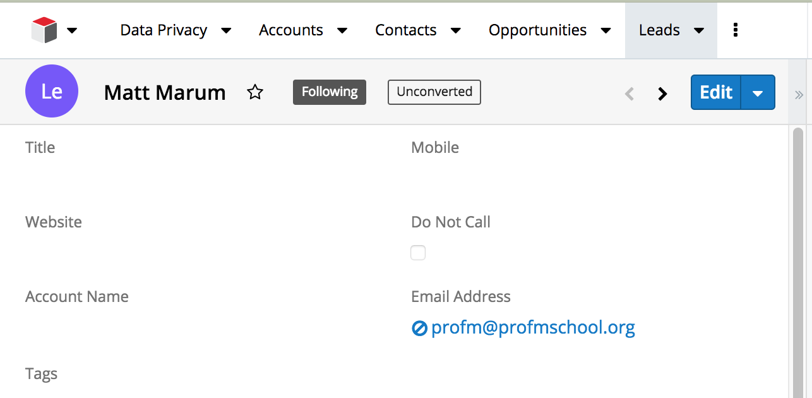Open the Opportunities module tab
This screenshot has height=398, width=812.
coord(537,30)
